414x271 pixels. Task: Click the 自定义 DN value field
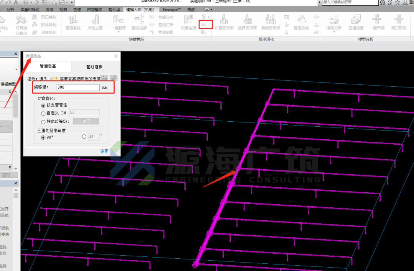click(x=84, y=112)
